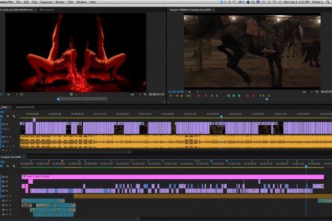Viewport: 332px width, 221px height.
Task: Click the upper timeline horizontal scrollbar
Action: 66,152
